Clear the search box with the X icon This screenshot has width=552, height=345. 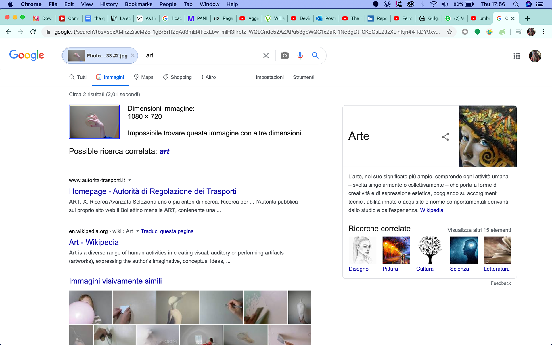pyautogui.click(x=266, y=55)
